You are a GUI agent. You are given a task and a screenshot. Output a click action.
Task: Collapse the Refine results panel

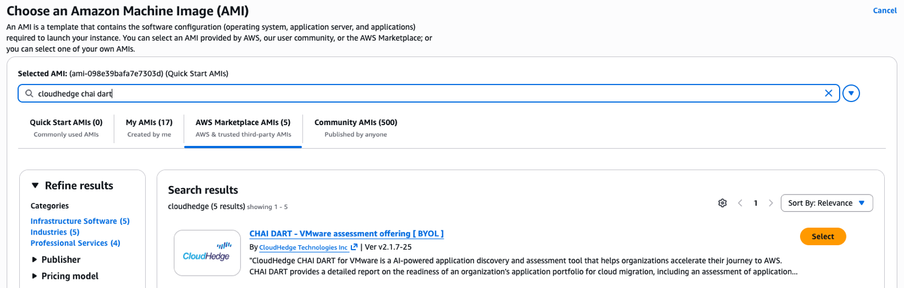(35, 185)
